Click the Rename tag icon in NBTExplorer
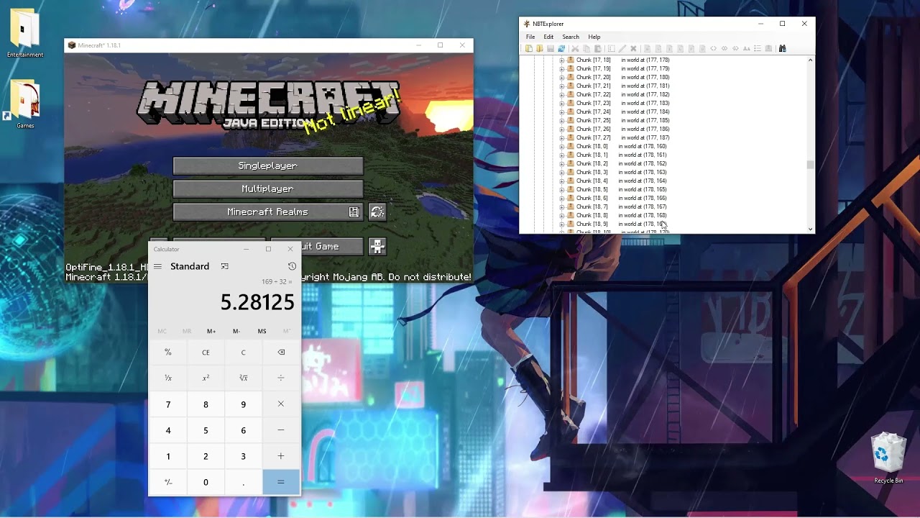920x518 pixels. (612, 48)
